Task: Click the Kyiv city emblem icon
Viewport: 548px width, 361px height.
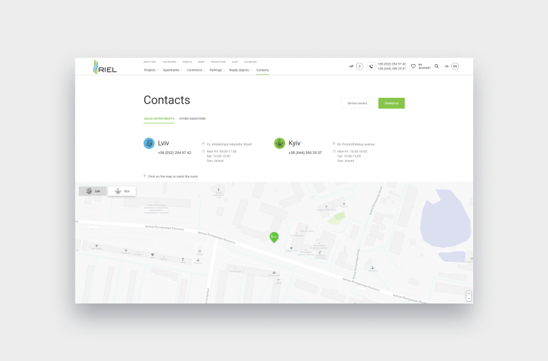Action: click(279, 143)
